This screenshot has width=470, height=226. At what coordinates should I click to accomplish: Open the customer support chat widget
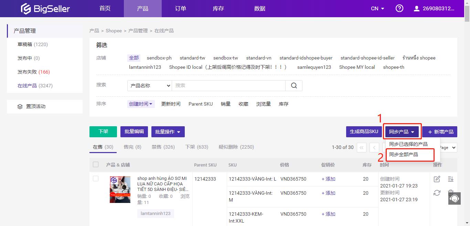(455, 198)
